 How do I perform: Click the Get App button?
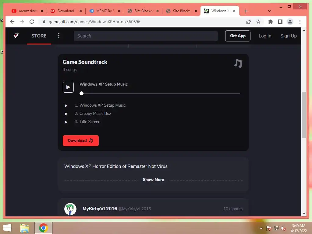pos(238,36)
